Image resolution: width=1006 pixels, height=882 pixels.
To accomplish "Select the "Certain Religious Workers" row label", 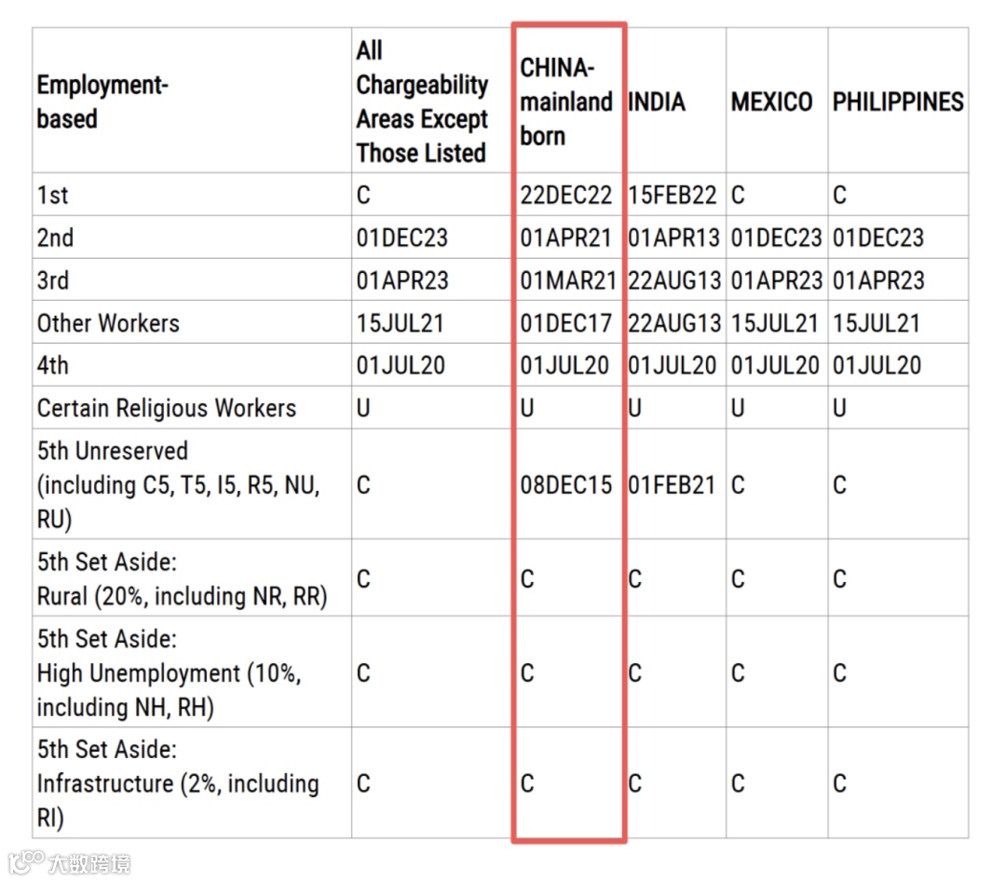I will 167,408.
